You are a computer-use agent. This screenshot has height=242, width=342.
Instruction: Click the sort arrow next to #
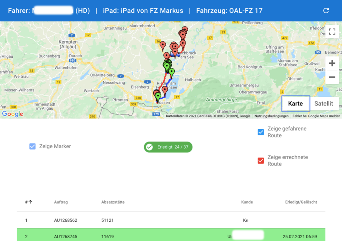[x=30, y=202]
